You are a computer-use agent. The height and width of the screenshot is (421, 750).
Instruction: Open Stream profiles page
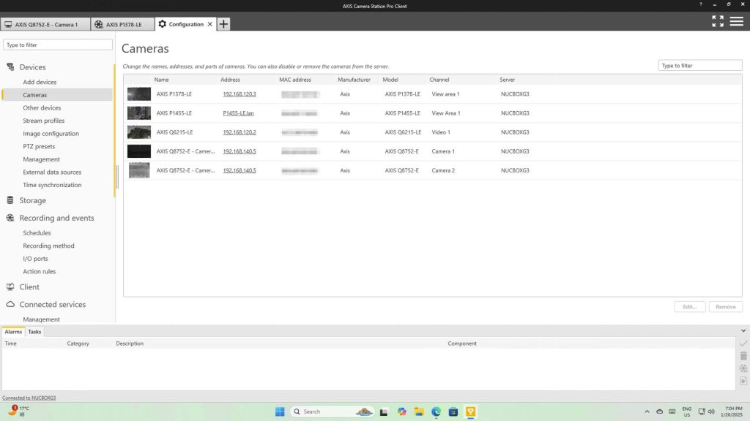[x=43, y=121]
